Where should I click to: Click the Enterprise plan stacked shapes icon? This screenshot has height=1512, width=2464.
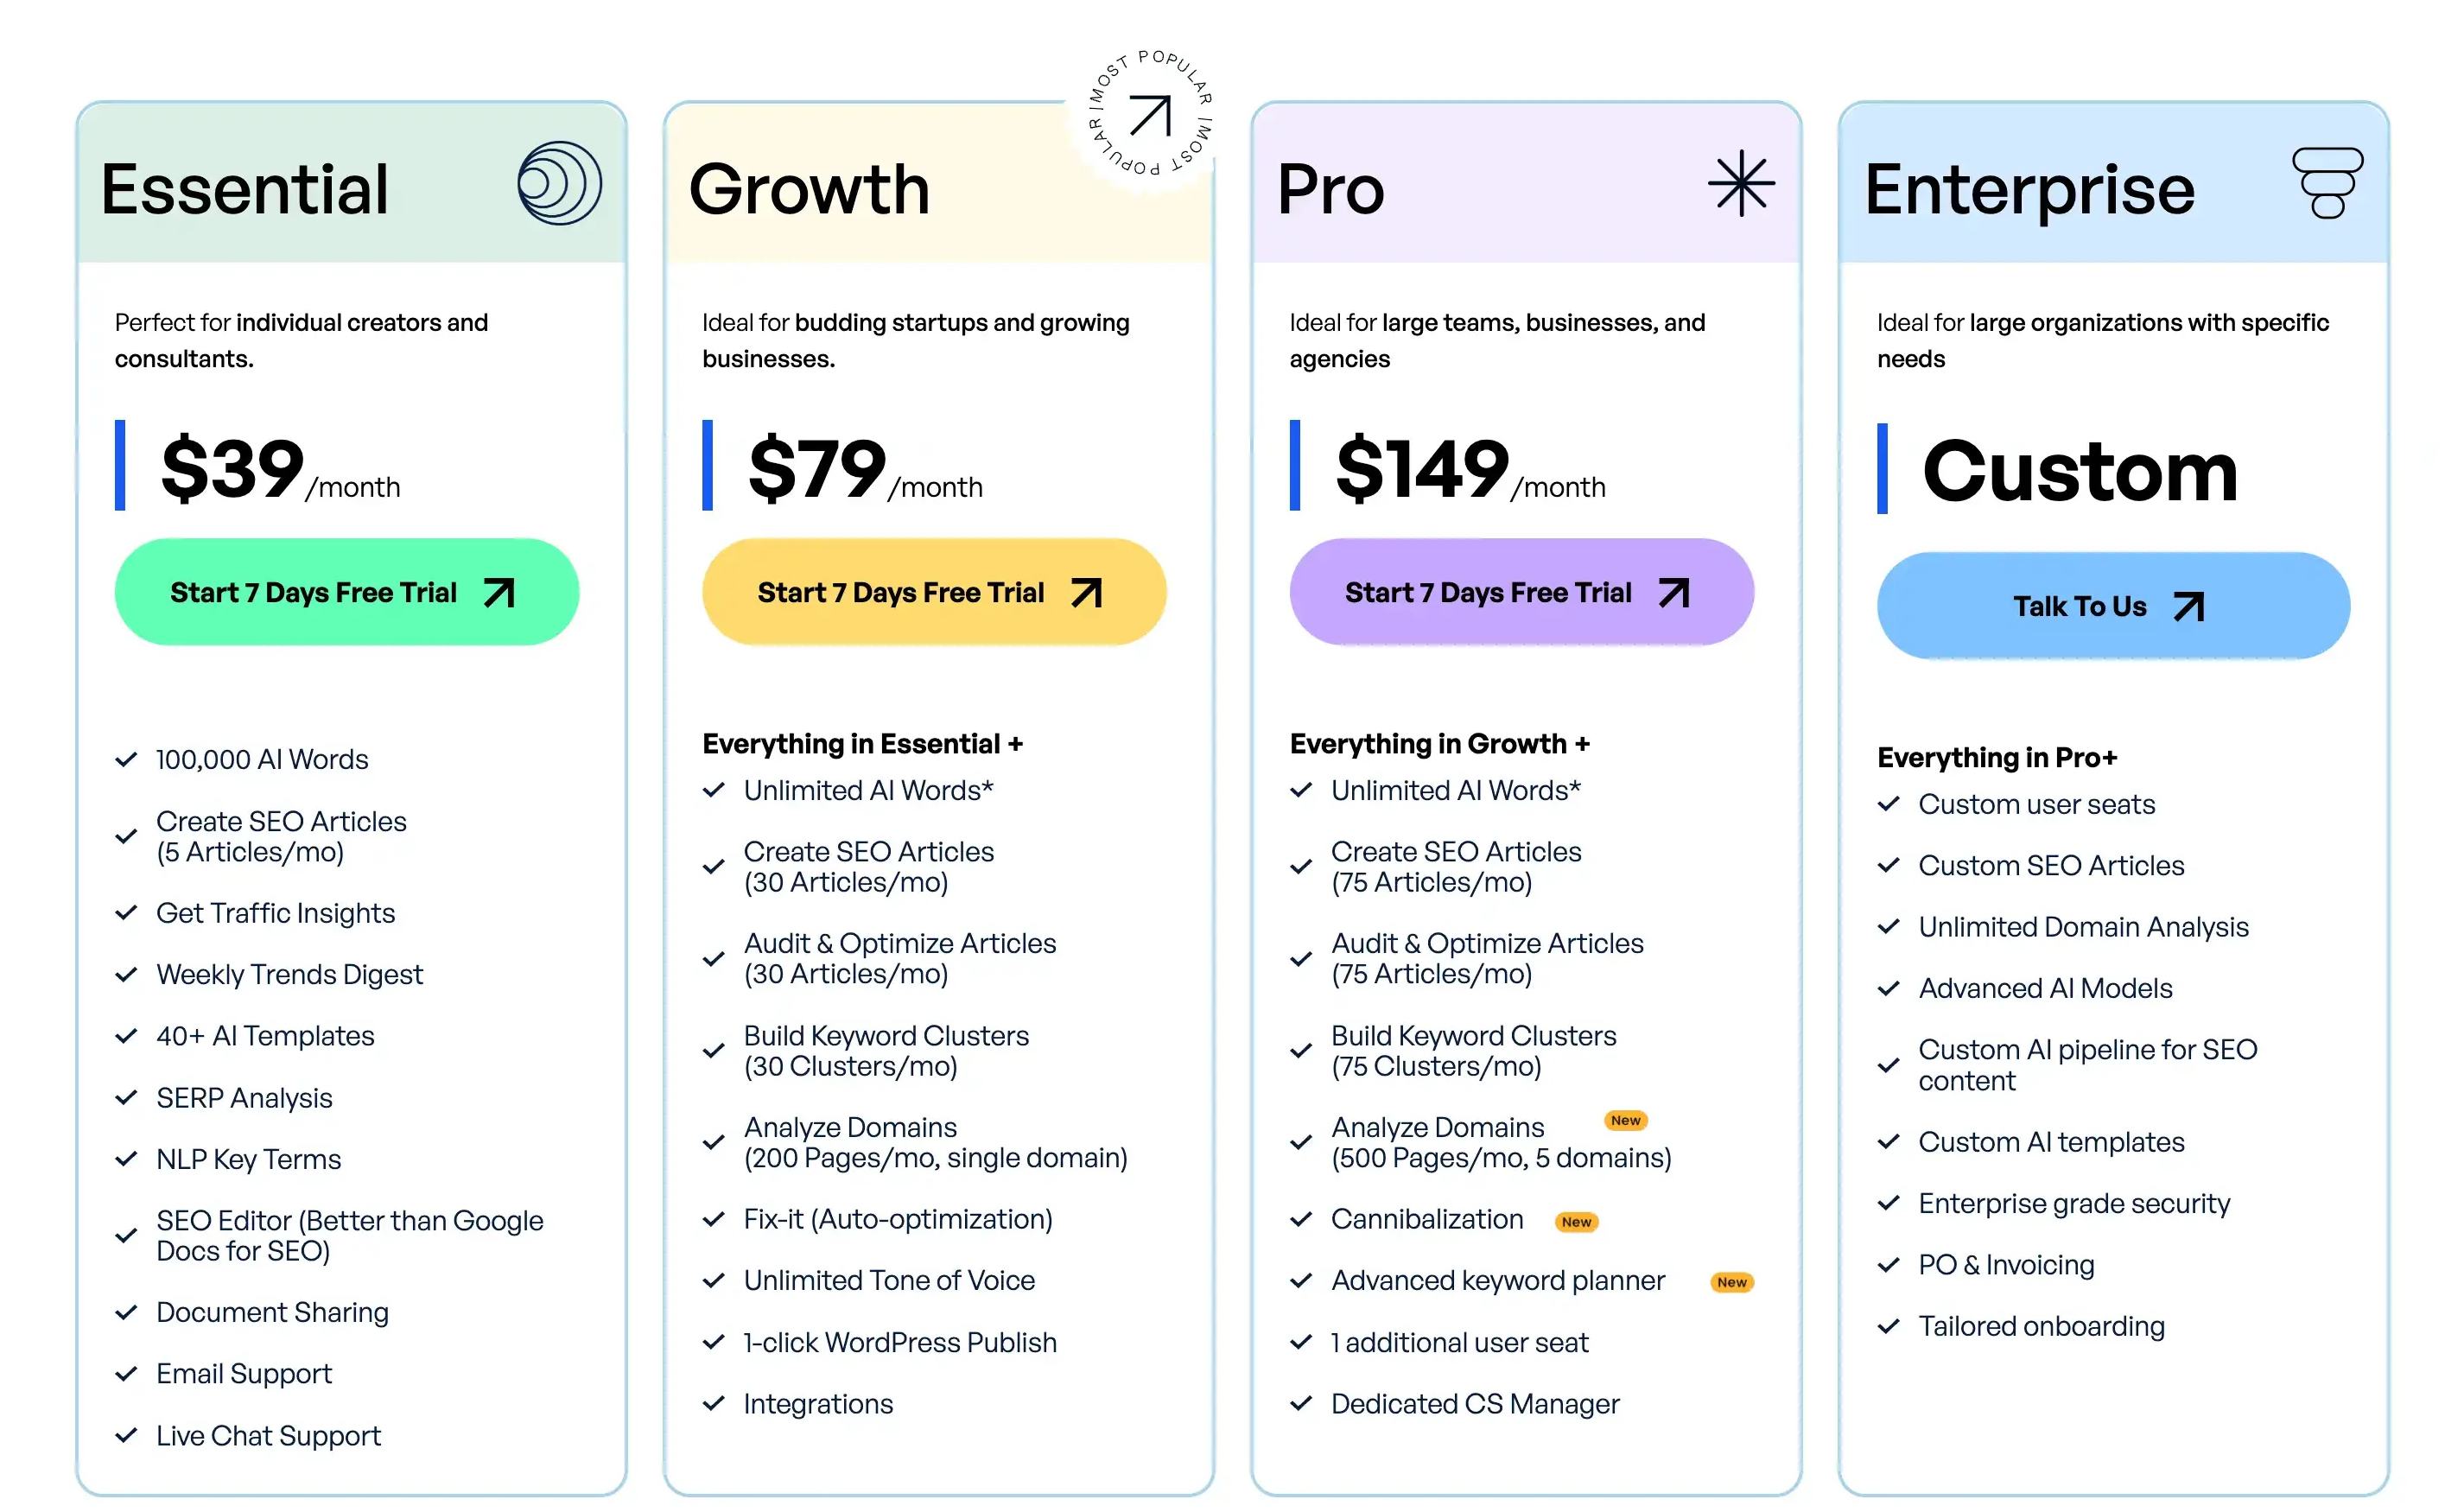(x=2327, y=183)
